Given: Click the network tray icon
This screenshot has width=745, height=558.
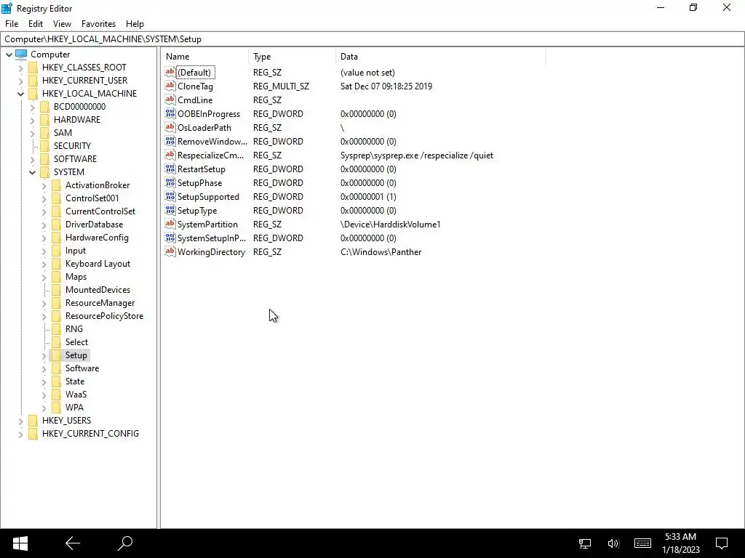Looking at the screenshot, I should coord(585,543).
